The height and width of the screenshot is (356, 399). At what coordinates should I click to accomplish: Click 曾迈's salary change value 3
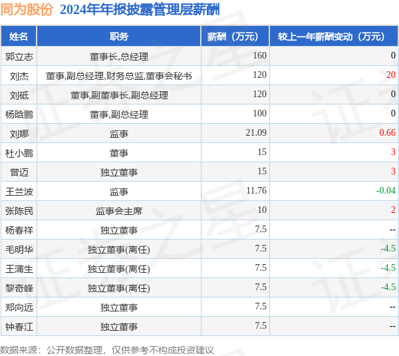click(394, 171)
